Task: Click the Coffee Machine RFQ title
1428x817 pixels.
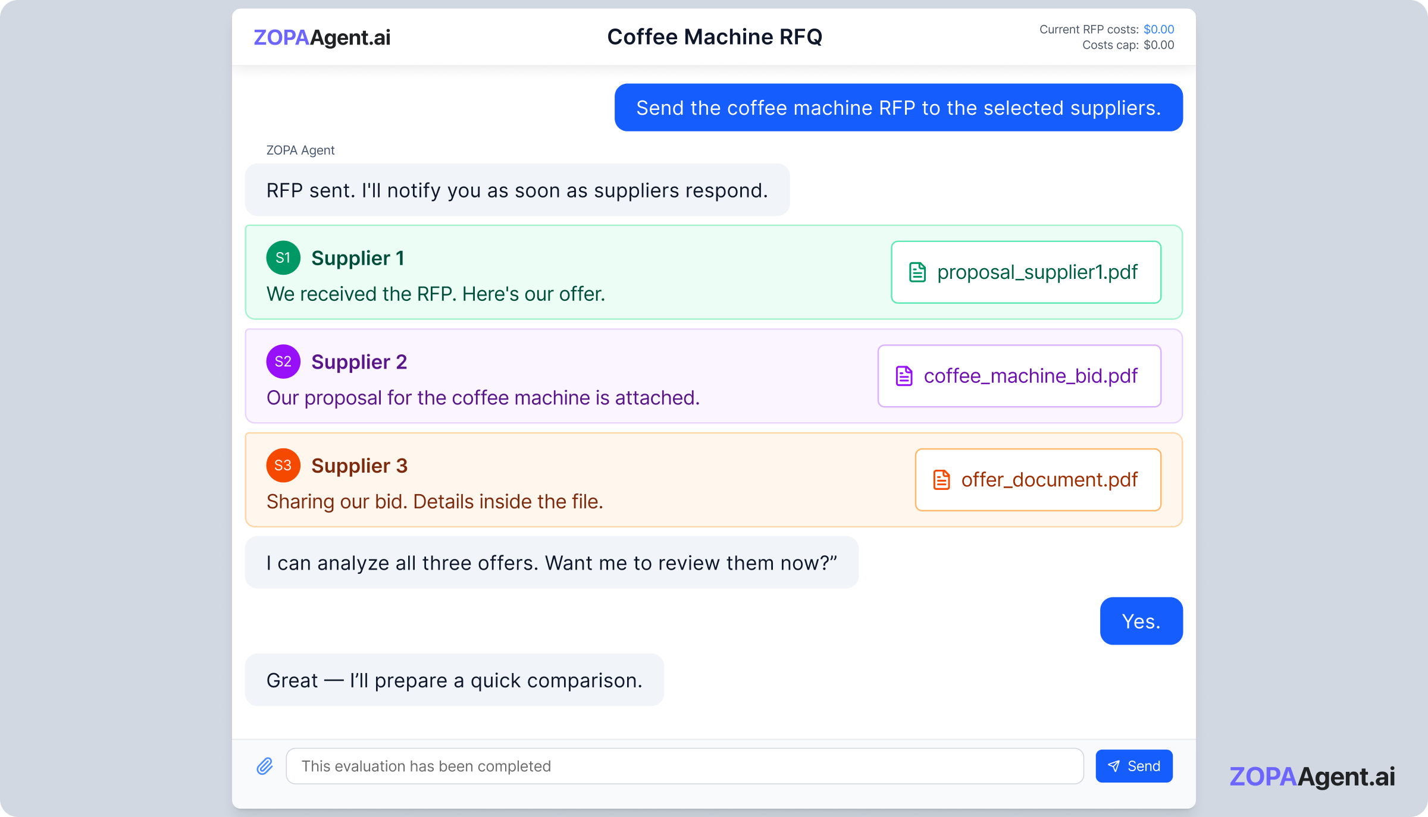Action: pyautogui.click(x=714, y=37)
